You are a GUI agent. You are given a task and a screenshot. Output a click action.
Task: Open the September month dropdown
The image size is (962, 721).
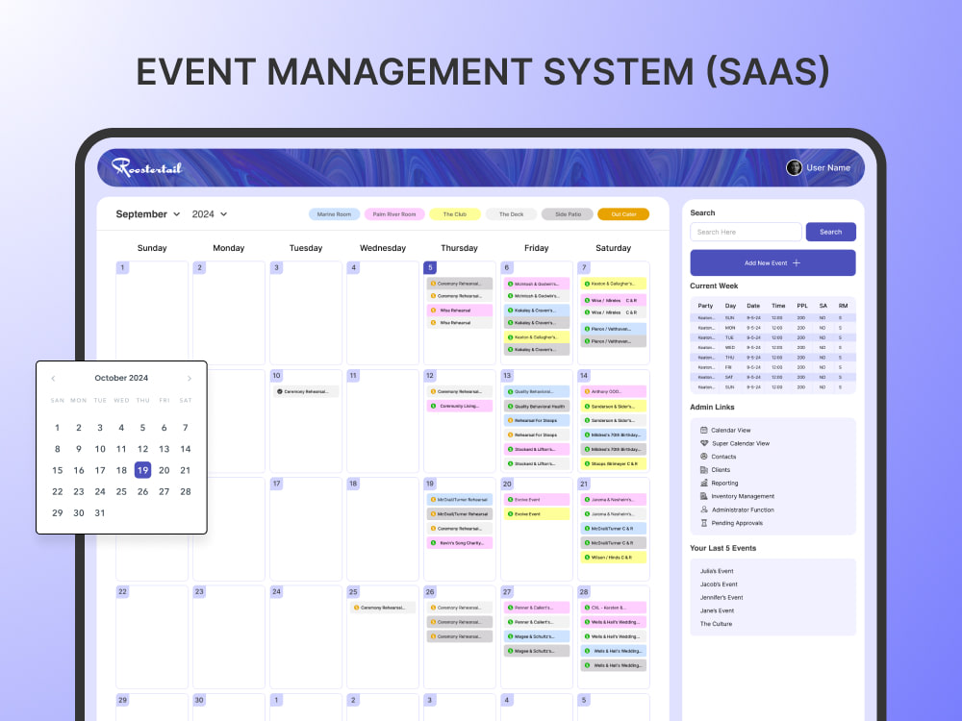click(148, 214)
